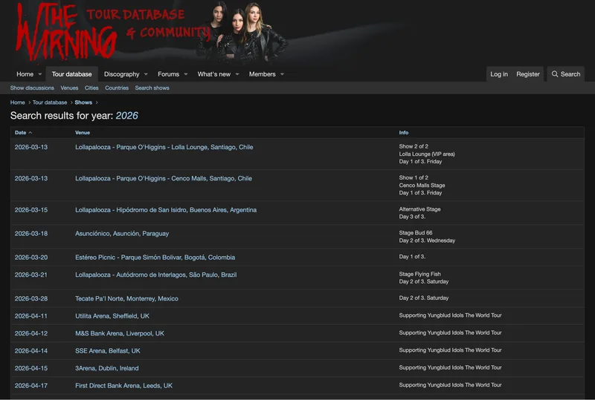
Task: Open the Countries sub-menu link
Action: (117, 88)
